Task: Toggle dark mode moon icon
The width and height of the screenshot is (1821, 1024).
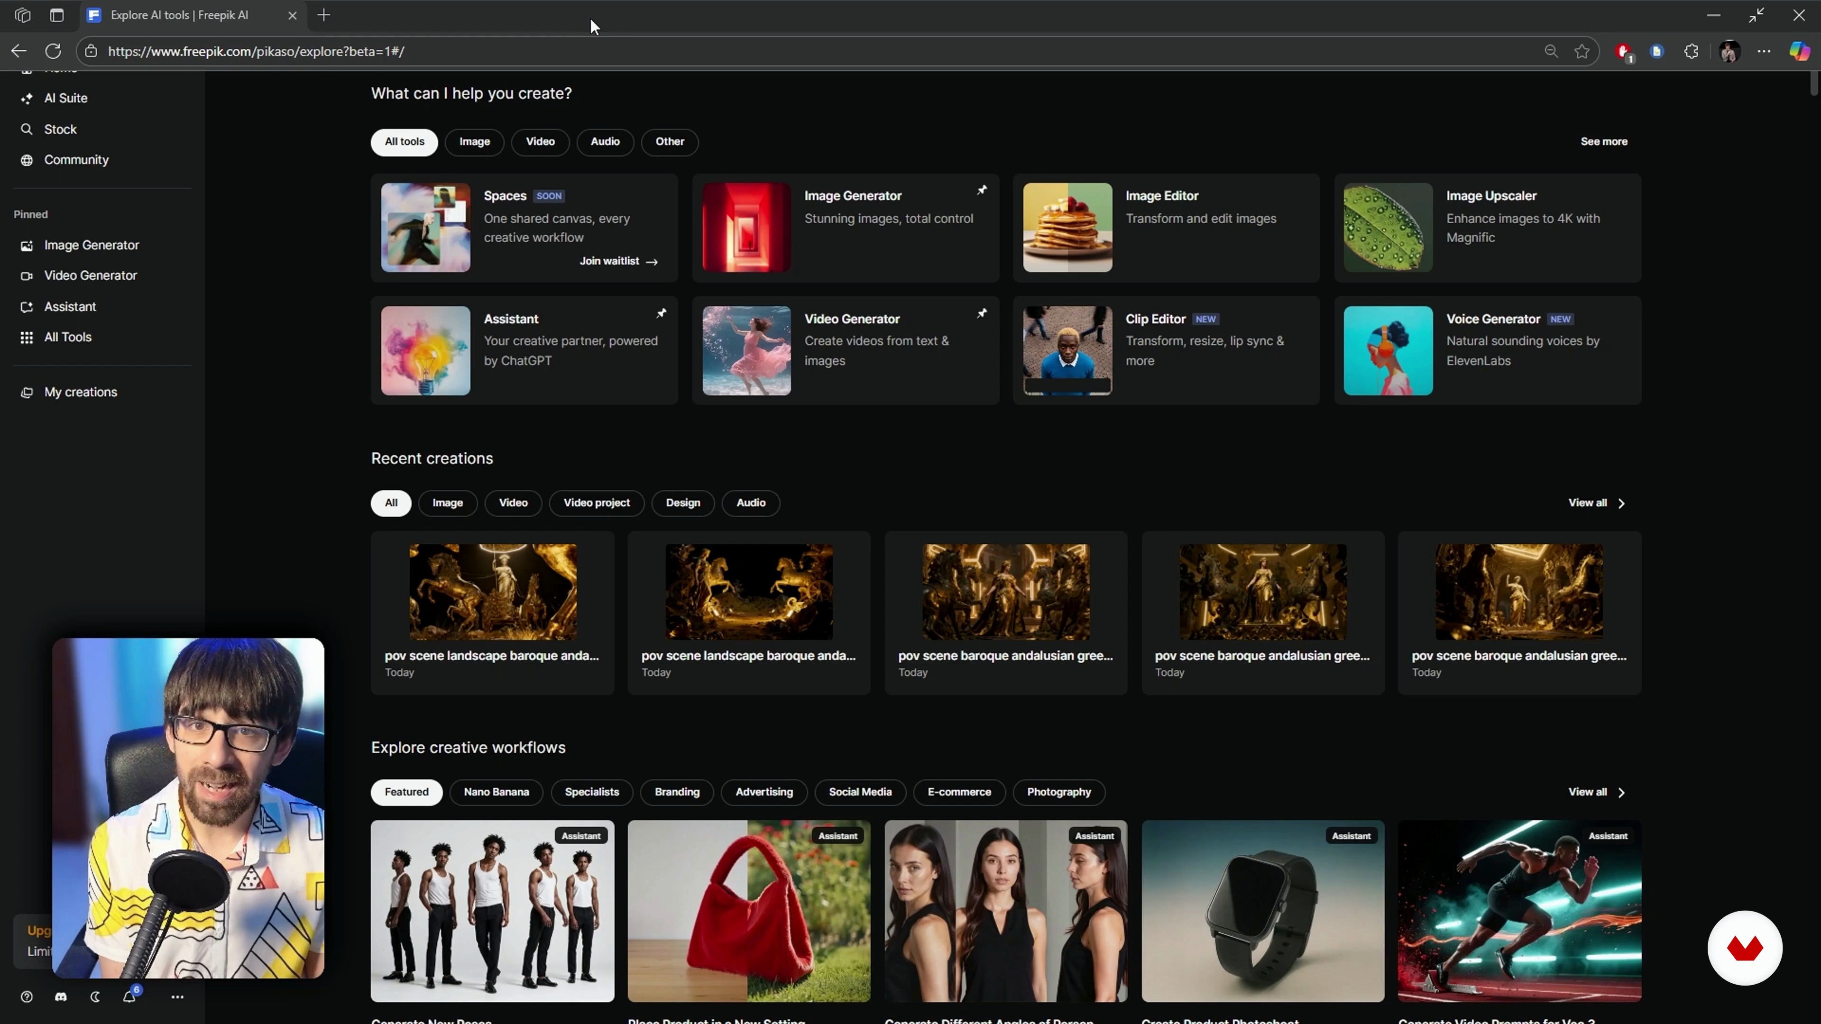Action: coord(95,997)
